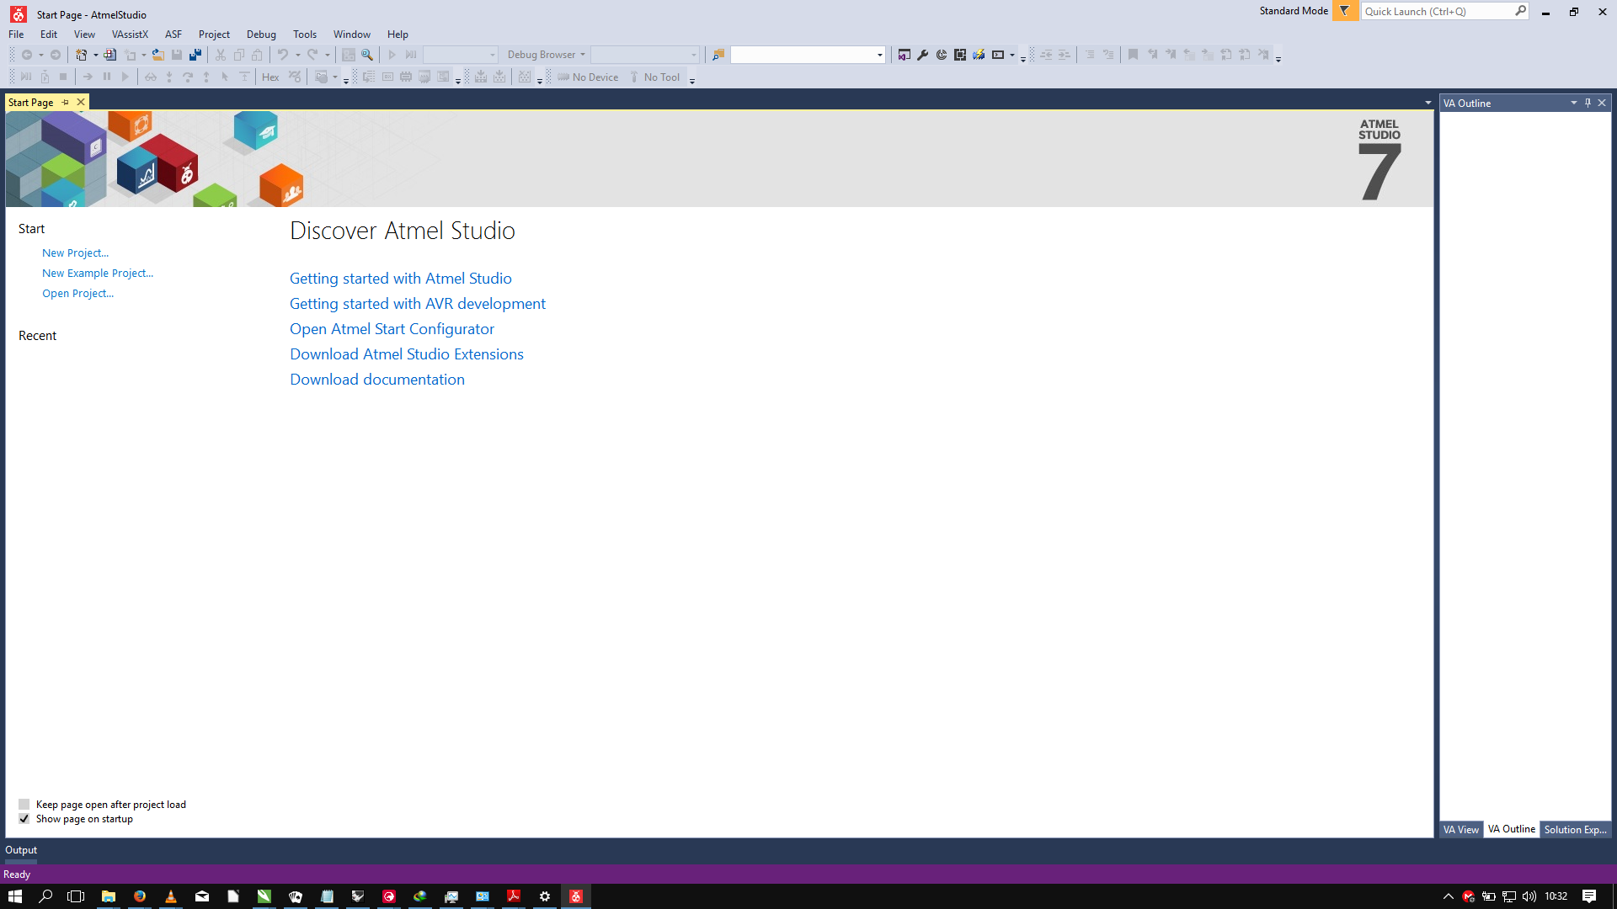Click the New Example Project... link
Screen dimensions: 1617x909
click(x=98, y=274)
